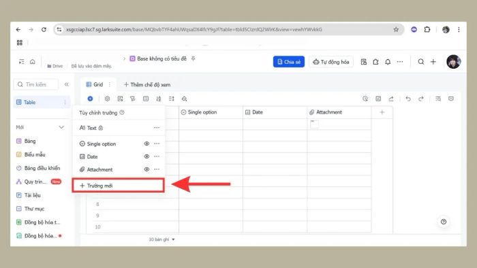Screen dimensions: 477x268
Task: Open the comments icon at toolbar right end
Action: coord(451,99)
